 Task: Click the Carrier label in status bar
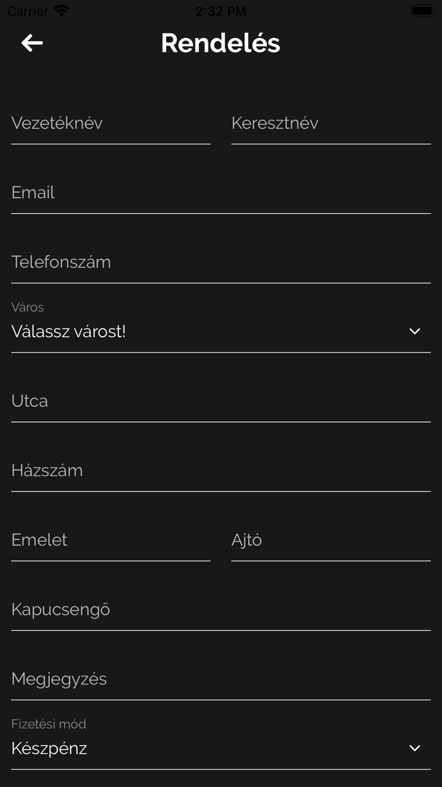click(x=27, y=11)
